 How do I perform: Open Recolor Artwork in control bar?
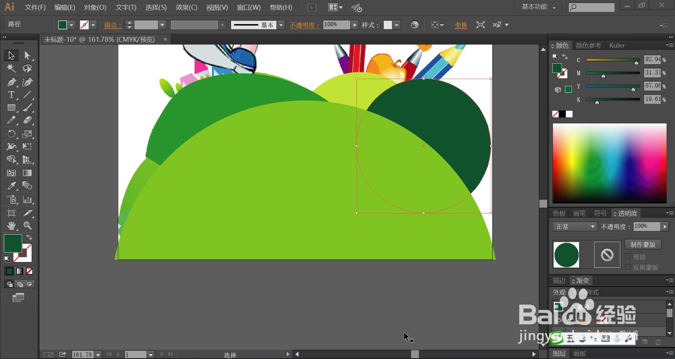(x=415, y=25)
